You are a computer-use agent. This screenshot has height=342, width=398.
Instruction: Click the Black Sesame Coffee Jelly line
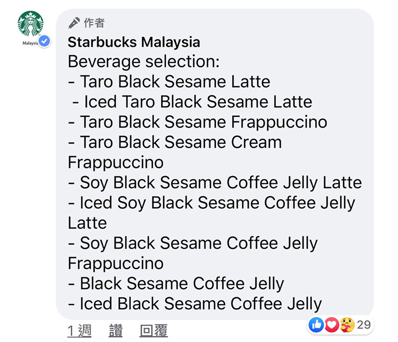176,284
